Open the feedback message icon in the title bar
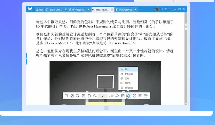215x125 pixels. point(162,9)
